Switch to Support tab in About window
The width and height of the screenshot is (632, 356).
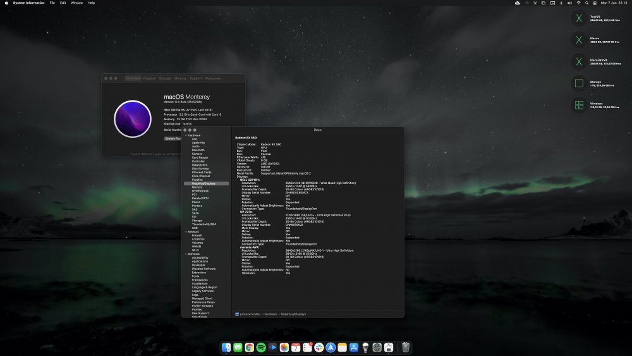pyautogui.click(x=195, y=78)
